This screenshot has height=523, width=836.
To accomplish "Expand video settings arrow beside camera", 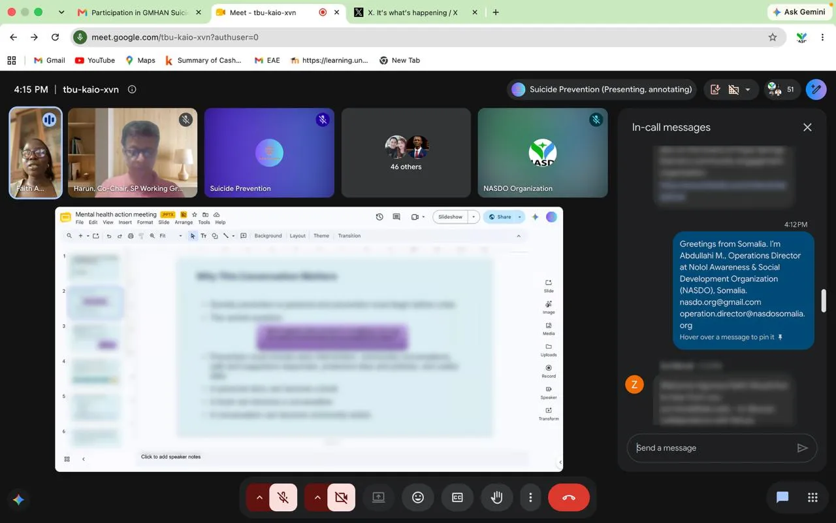I will pyautogui.click(x=317, y=498).
